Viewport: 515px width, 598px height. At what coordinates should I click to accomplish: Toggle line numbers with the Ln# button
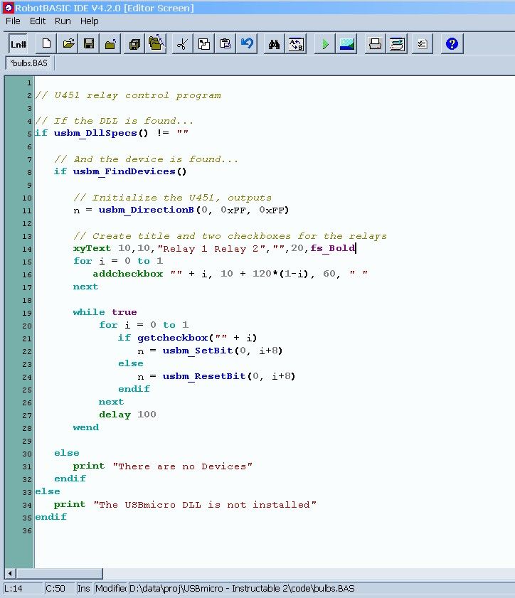coord(18,44)
